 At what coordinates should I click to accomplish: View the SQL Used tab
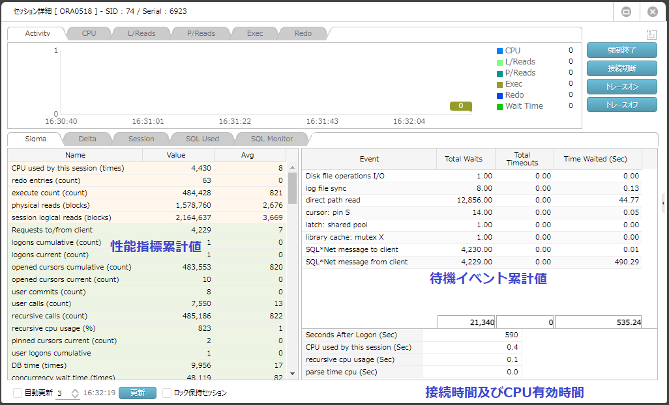point(202,139)
